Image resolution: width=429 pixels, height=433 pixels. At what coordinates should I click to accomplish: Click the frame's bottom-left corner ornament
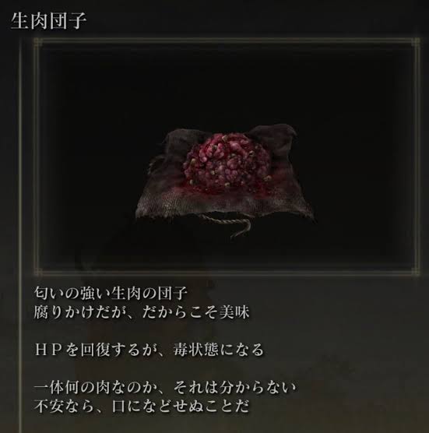point(38,271)
